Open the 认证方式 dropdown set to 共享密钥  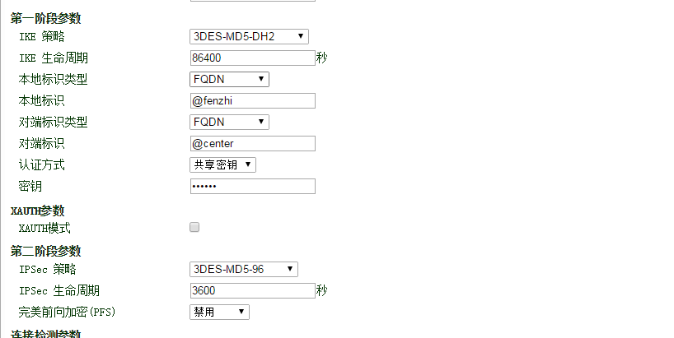[222, 165]
